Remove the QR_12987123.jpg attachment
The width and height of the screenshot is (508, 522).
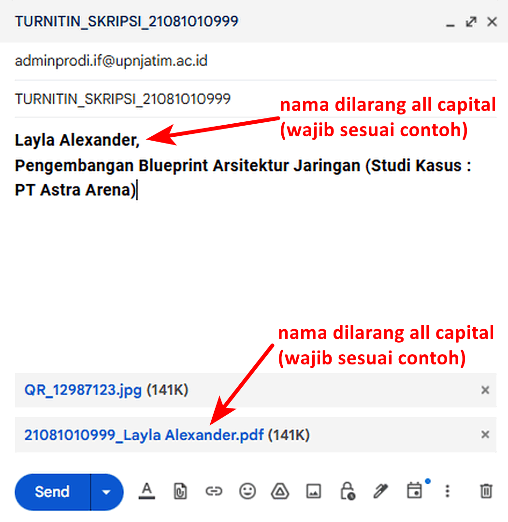tap(485, 390)
